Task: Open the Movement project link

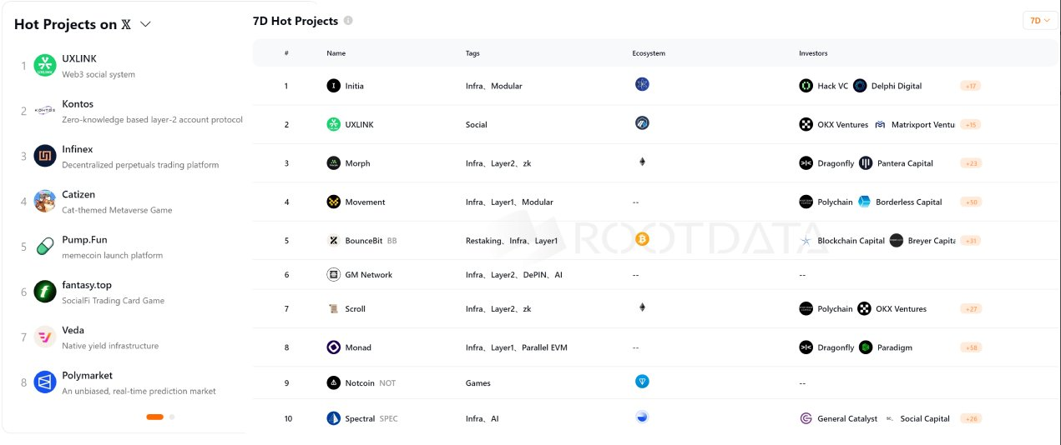Action: [x=365, y=202]
